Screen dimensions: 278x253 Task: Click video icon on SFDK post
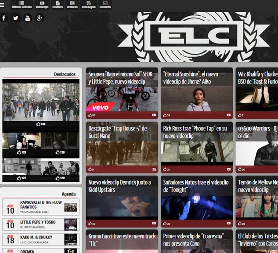click(154, 115)
